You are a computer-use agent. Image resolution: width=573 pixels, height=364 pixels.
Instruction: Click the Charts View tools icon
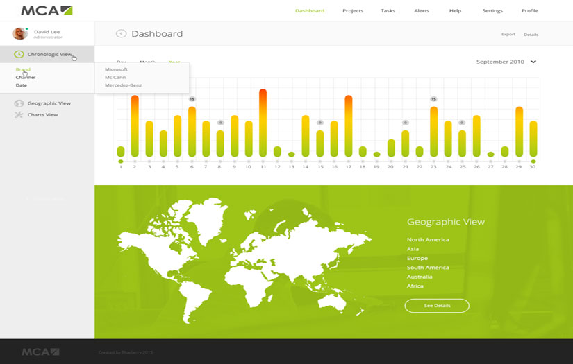pos(19,115)
